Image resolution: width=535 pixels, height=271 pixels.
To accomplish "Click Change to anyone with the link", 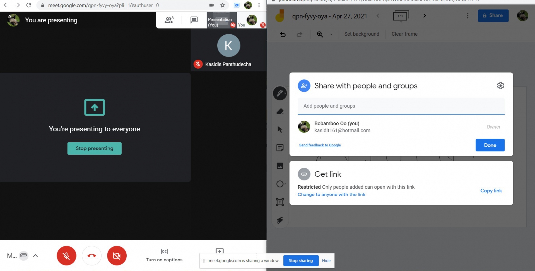I will click(x=332, y=195).
